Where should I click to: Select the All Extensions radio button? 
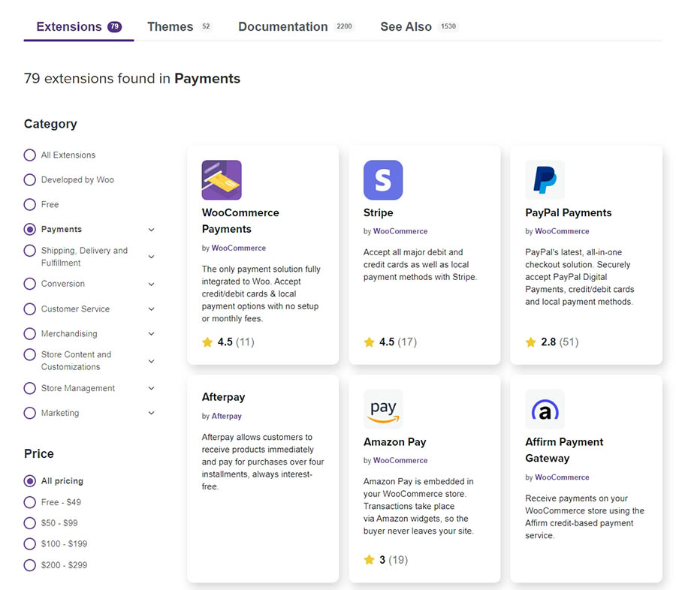tap(30, 155)
